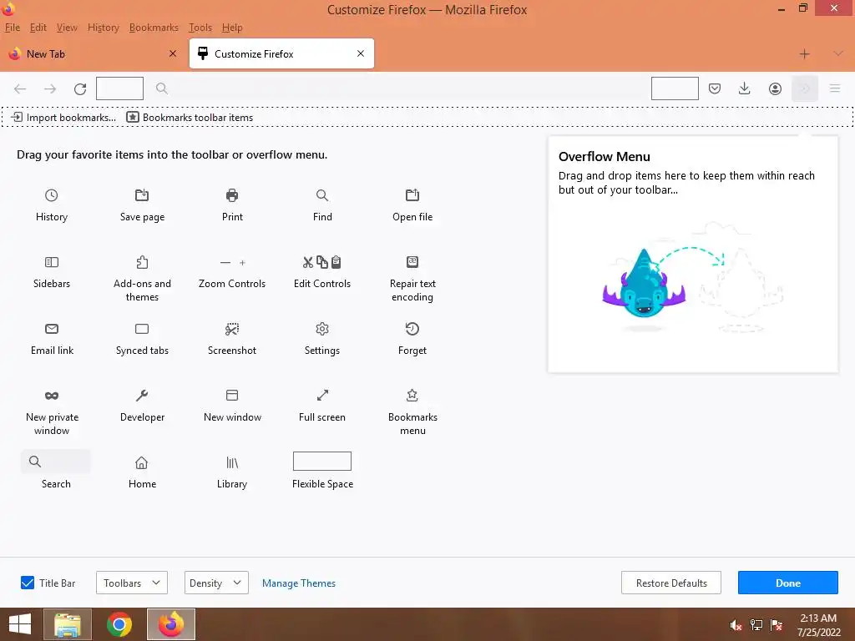Image resolution: width=855 pixels, height=641 pixels.
Task: Click the Forward arrow button
Action: (x=50, y=88)
